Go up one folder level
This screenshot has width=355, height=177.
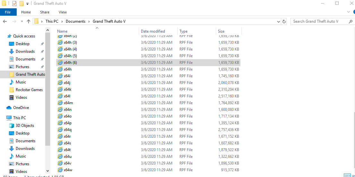29,21
